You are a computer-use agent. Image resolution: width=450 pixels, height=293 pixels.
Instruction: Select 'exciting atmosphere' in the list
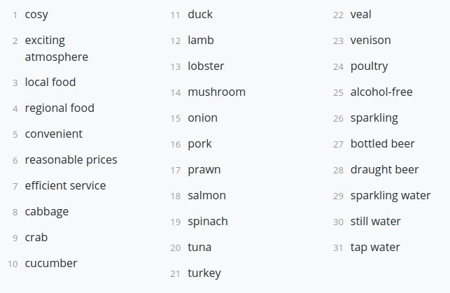[57, 48]
